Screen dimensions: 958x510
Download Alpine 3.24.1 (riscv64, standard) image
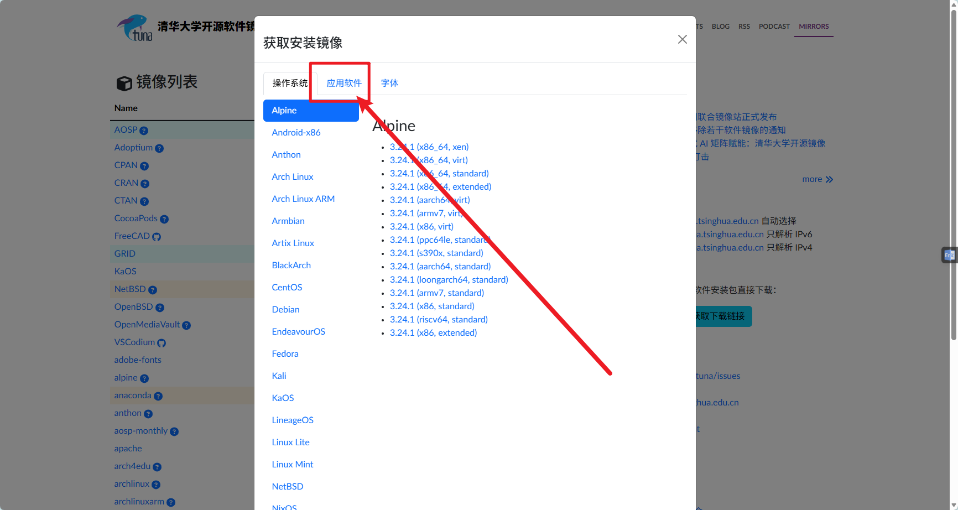click(x=439, y=320)
